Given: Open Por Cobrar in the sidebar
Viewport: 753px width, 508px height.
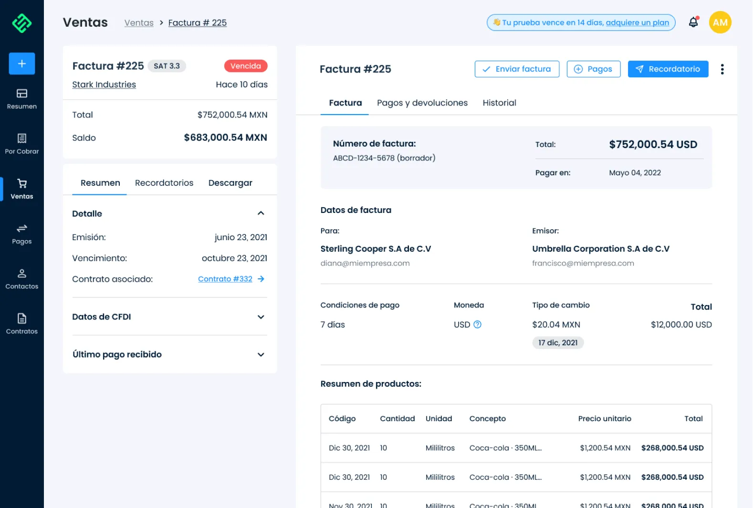Looking at the screenshot, I should pos(22,144).
